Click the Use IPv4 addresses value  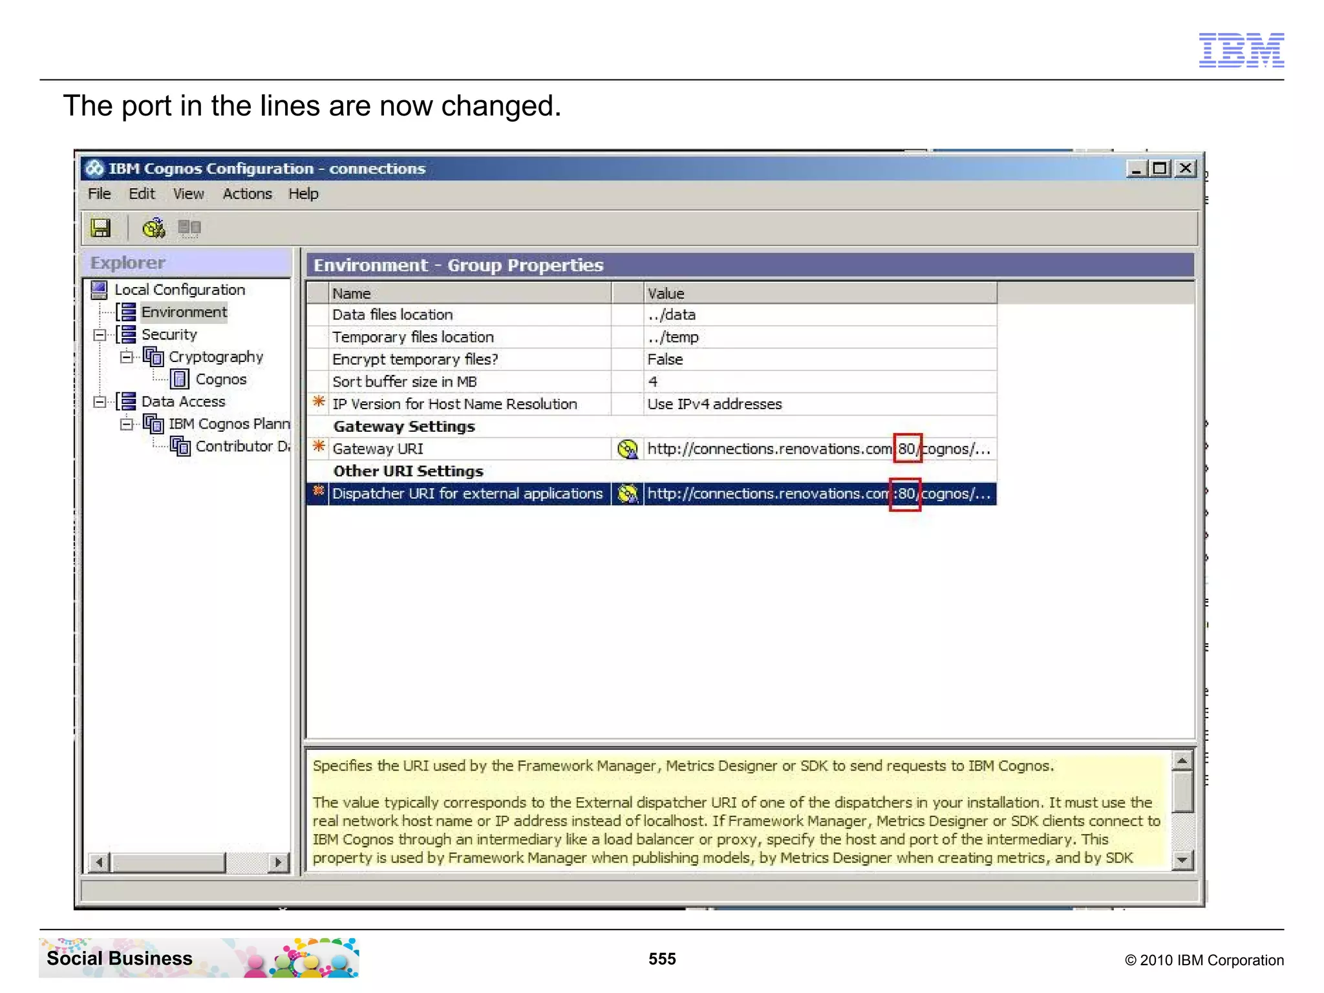pos(820,404)
